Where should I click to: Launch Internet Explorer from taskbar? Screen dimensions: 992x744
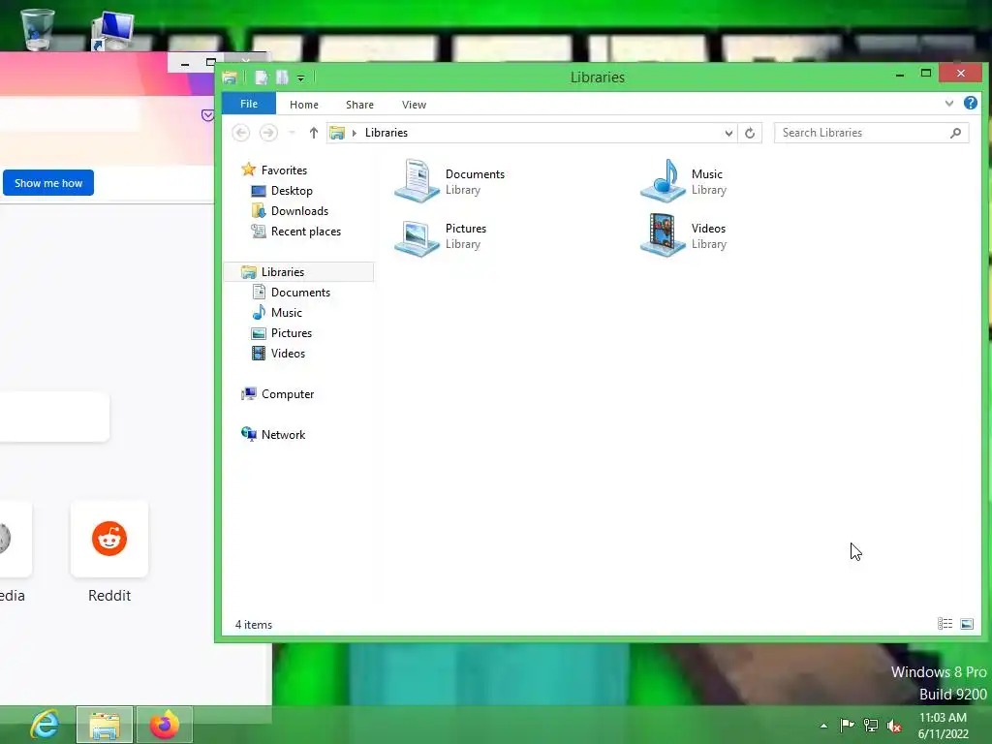click(x=46, y=725)
